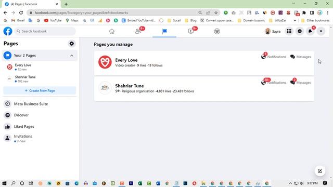This screenshot has height=187, width=333.
Task: Bookmark this page with star icon
Action: (x=216, y=12)
